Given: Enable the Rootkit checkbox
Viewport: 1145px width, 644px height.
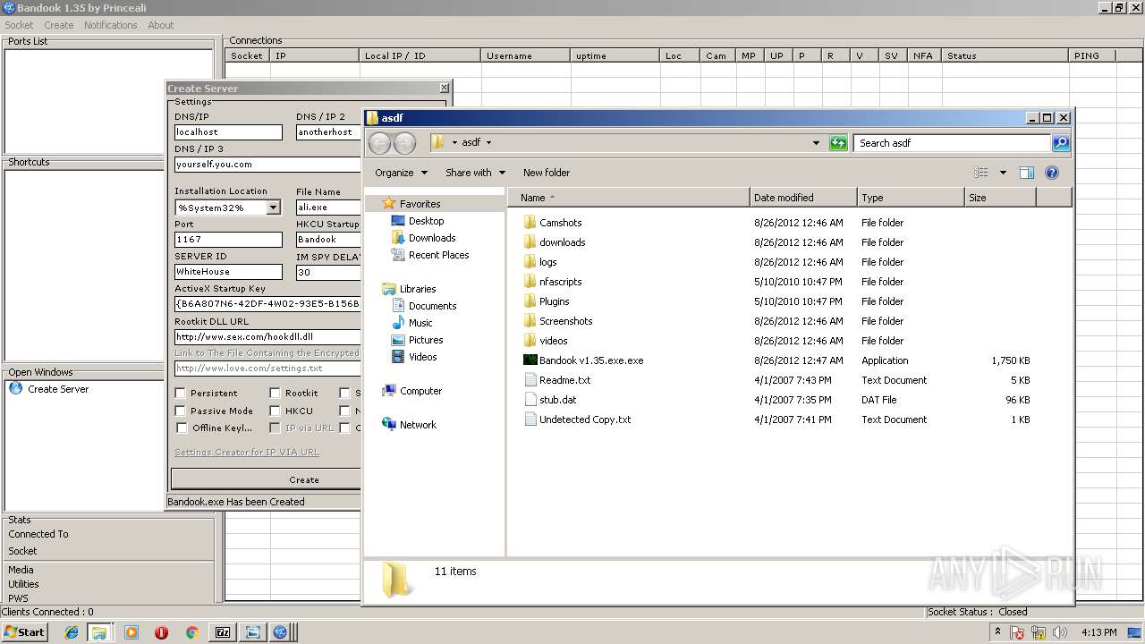Looking at the screenshot, I should 276,393.
